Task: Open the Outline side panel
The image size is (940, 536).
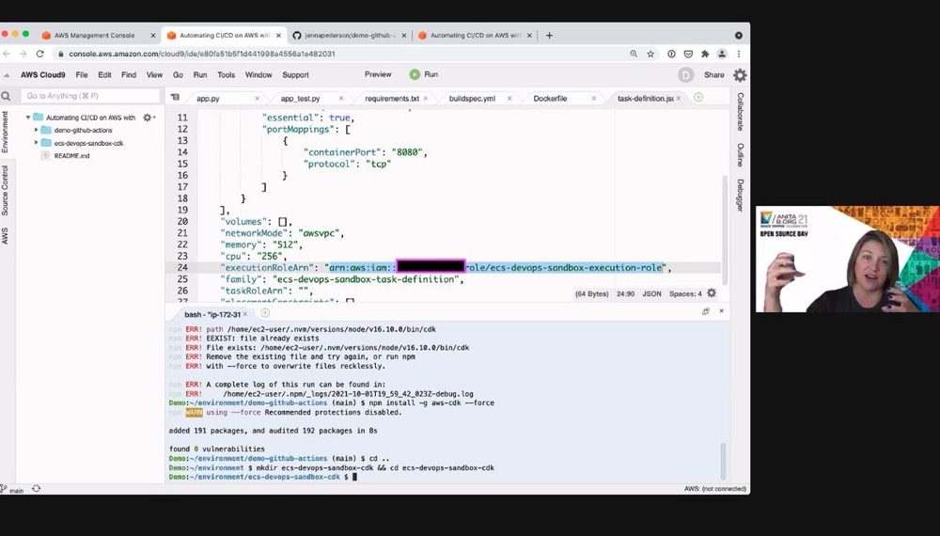Action: 740,154
